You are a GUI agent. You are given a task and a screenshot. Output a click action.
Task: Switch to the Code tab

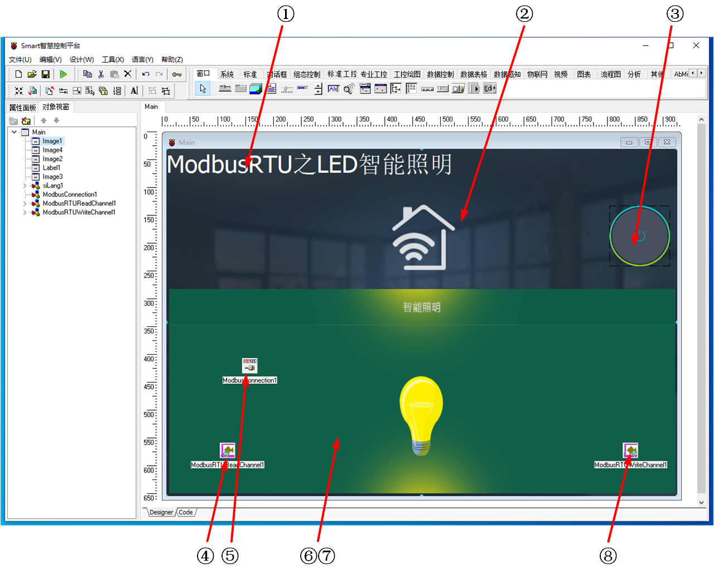[x=186, y=512]
